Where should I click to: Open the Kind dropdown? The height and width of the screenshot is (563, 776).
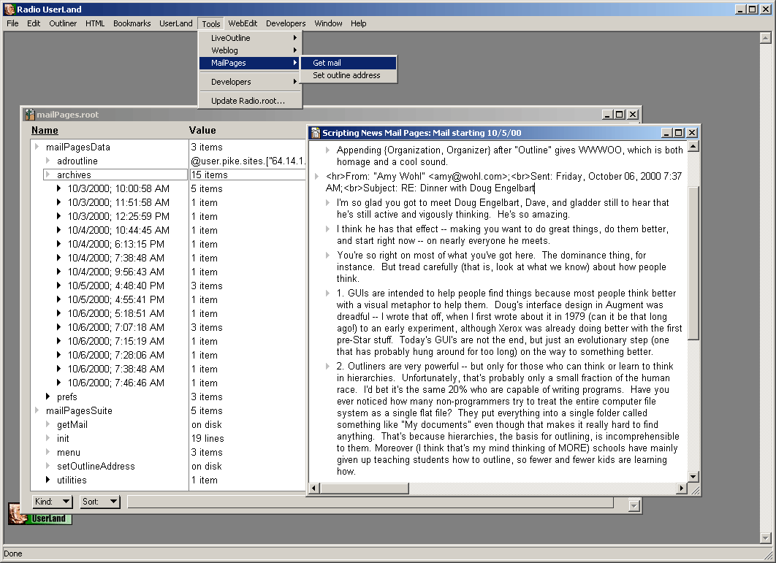[x=53, y=502]
